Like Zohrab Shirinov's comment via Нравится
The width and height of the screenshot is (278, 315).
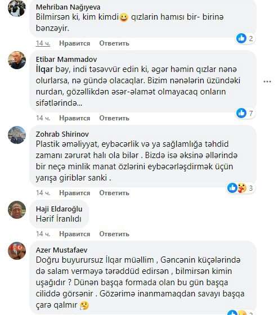tap(75, 193)
